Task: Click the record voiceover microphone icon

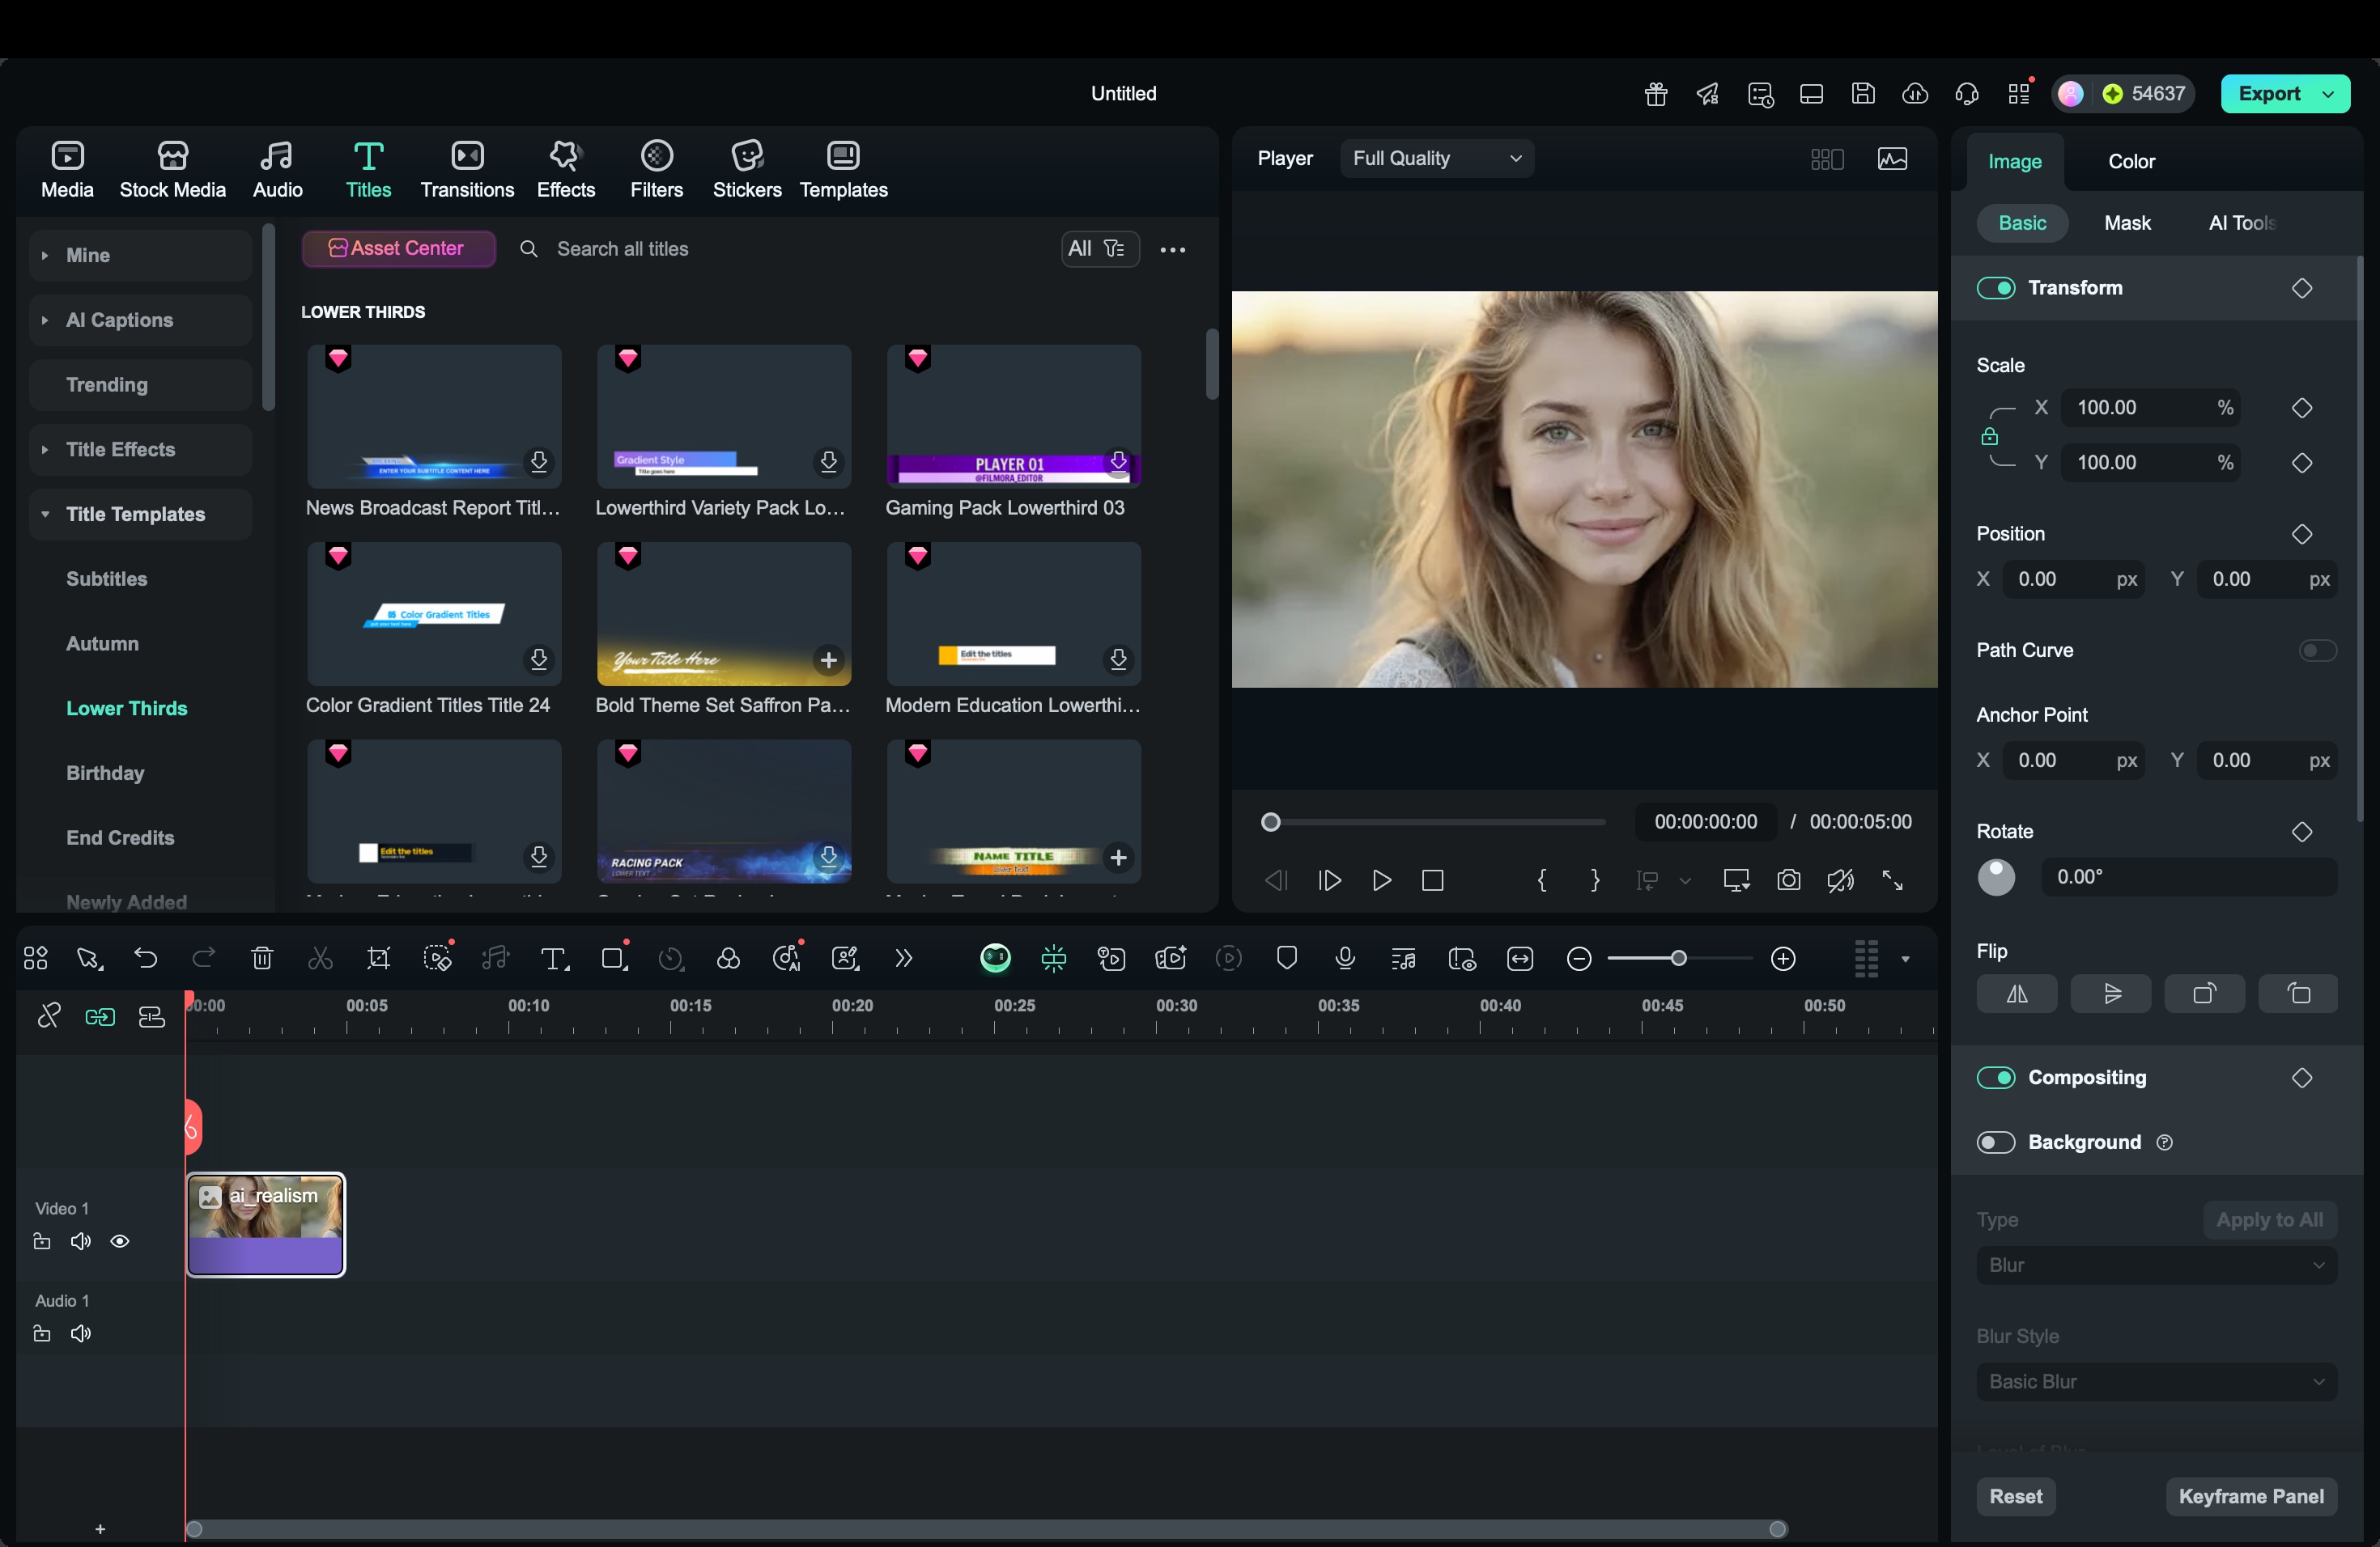Action: (1345, 960)
